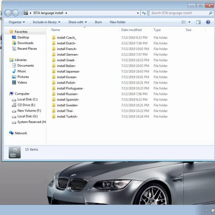
Task: Sort by the Date modified column
Action: click(x=131, y=30)
